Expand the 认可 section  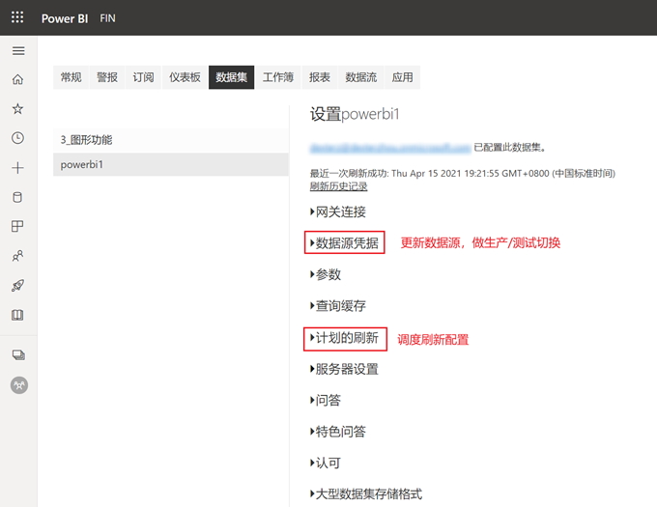point(326,463)
